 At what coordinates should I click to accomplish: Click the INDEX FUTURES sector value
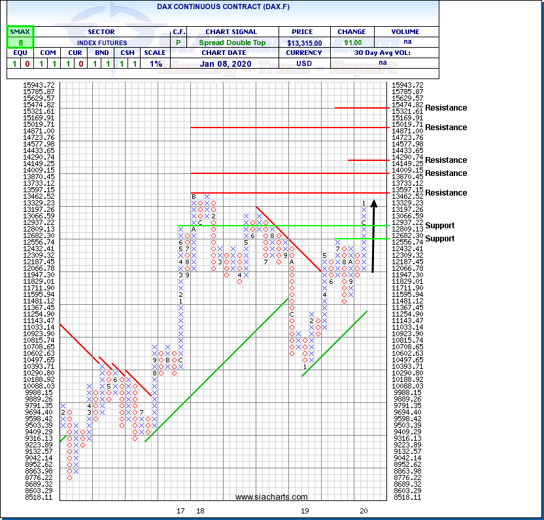pos(100,43)
